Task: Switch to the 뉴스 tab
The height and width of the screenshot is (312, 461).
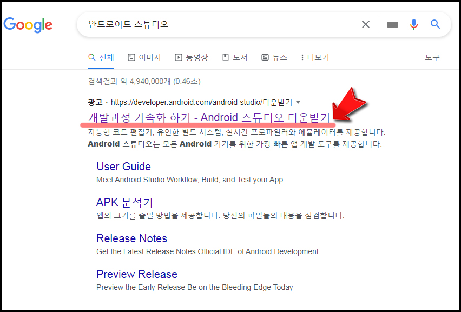Action: pos(274,57)
